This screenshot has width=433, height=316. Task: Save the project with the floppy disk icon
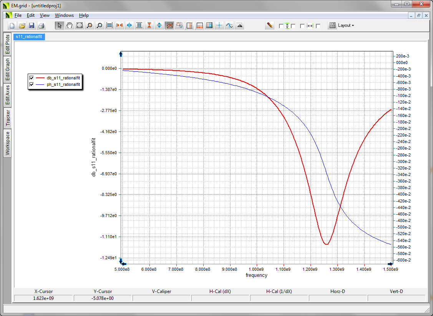32,26
